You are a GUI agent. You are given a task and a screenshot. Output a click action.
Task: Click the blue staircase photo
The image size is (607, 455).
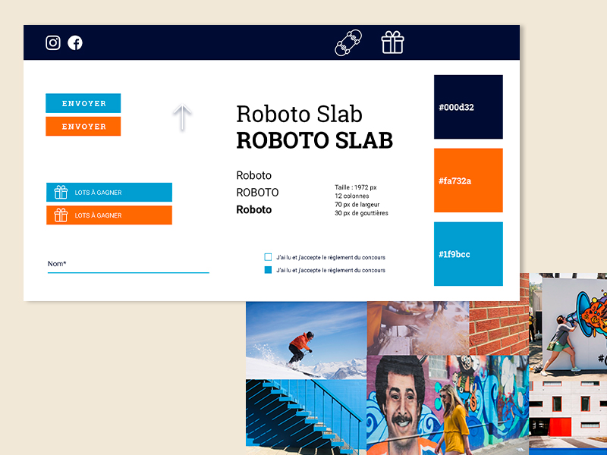point(306,417)
